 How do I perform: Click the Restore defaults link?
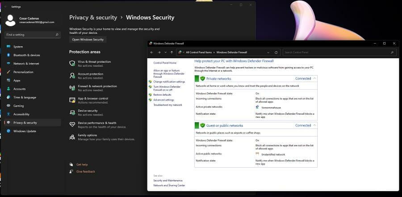162,95
